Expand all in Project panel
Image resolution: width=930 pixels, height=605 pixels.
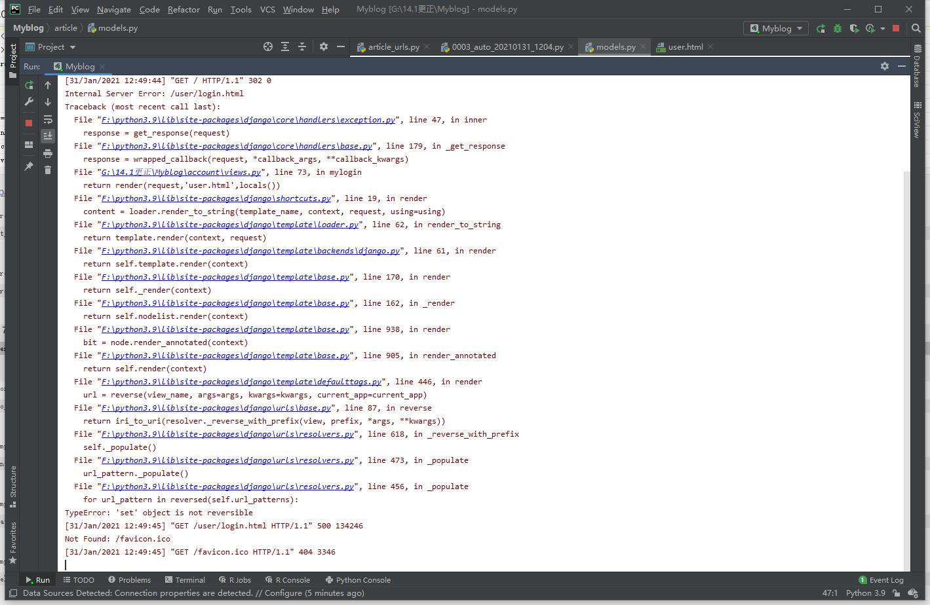tap(285, 46)
